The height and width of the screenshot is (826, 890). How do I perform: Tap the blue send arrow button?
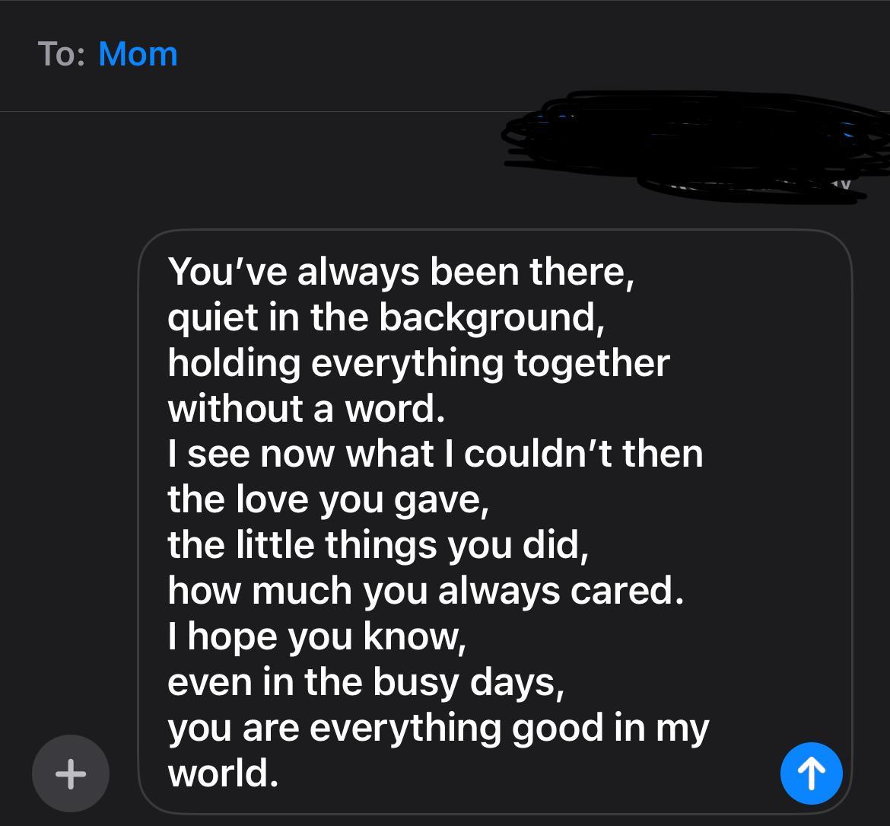pyautogui.click(x=811, y=773)
